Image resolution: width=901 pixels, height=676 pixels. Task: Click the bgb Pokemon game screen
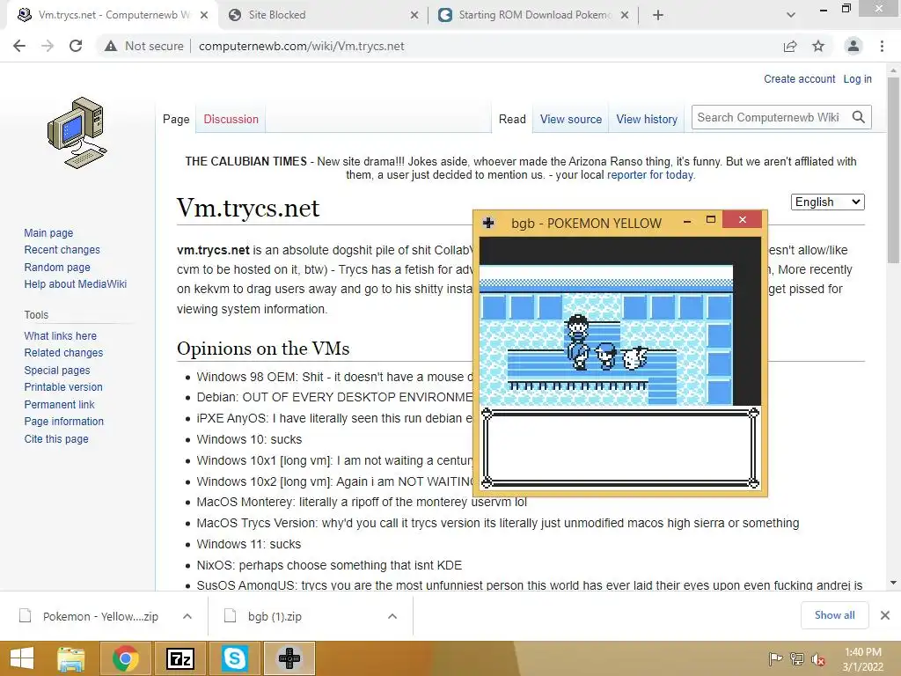(x=619, y=363)
